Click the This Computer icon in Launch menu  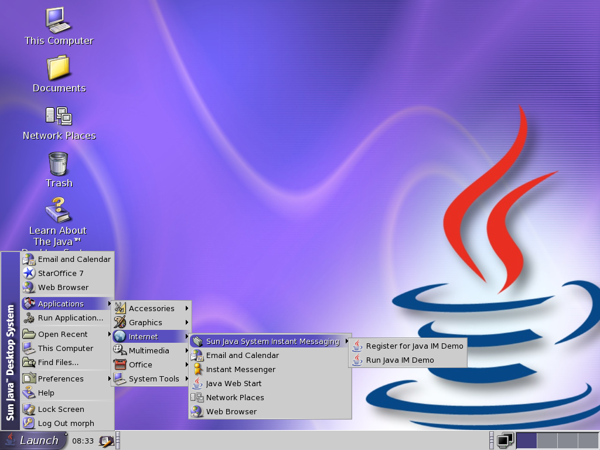pyautogui.click(x=29, y=348)
